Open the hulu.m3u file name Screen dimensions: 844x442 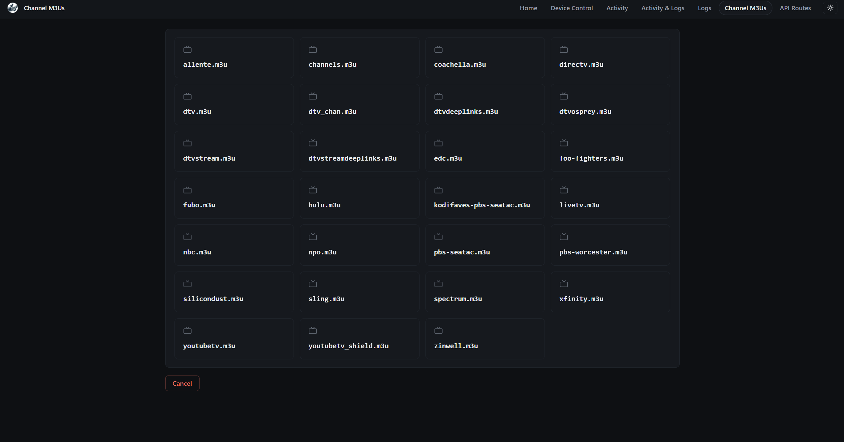(x=325, y=205)
